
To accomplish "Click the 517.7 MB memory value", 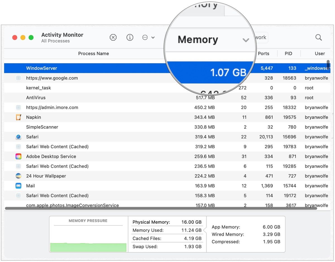I will pyautogui.click(x=205, y=98).
